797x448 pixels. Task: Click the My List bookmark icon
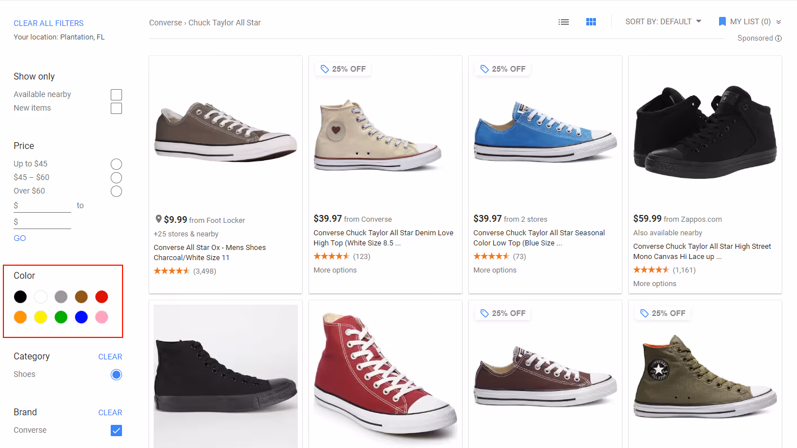(722, 21)
